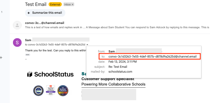210x103 pixels.
Task: Click Powering More Collaborative Schools tagline
Action: (x=113, y=84)
